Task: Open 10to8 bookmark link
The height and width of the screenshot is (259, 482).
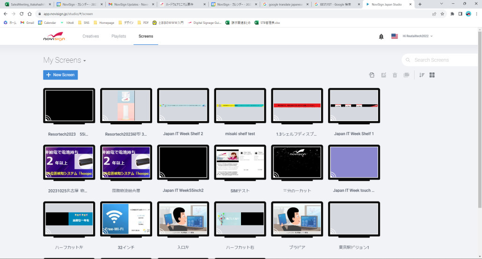Action: click(x=67, y=23)
